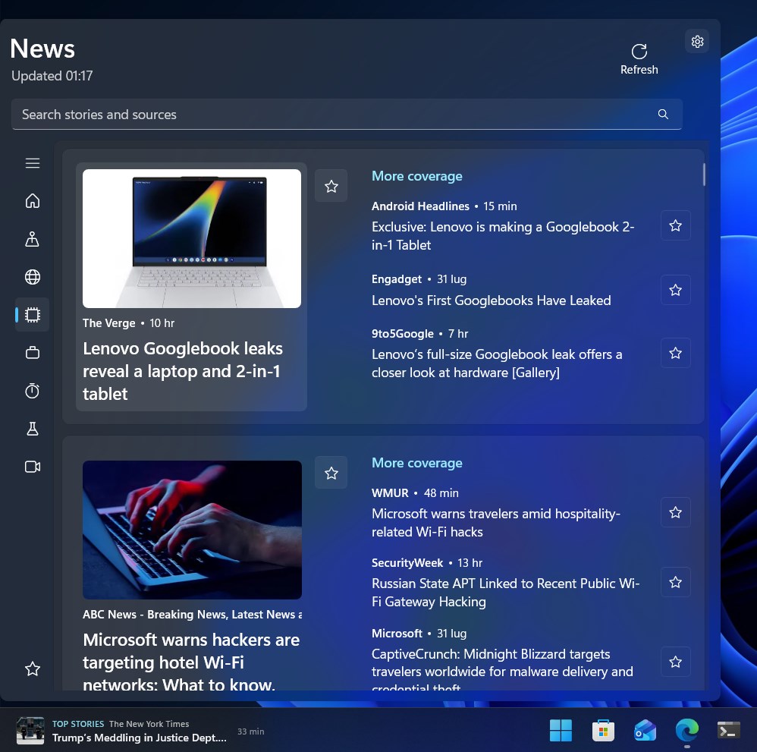Click the Updated 01:17 timestamp
757x752 pixels.
click(52, 76)
